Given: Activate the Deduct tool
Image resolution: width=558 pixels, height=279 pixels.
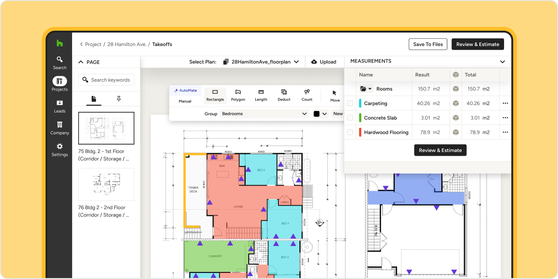Looking at the screenshot, I should pyautogui.click(x=284, y=95).
